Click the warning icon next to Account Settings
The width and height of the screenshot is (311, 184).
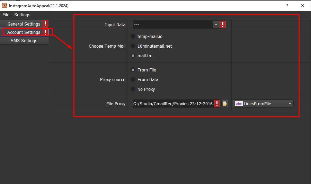click(x=46, y=32)
